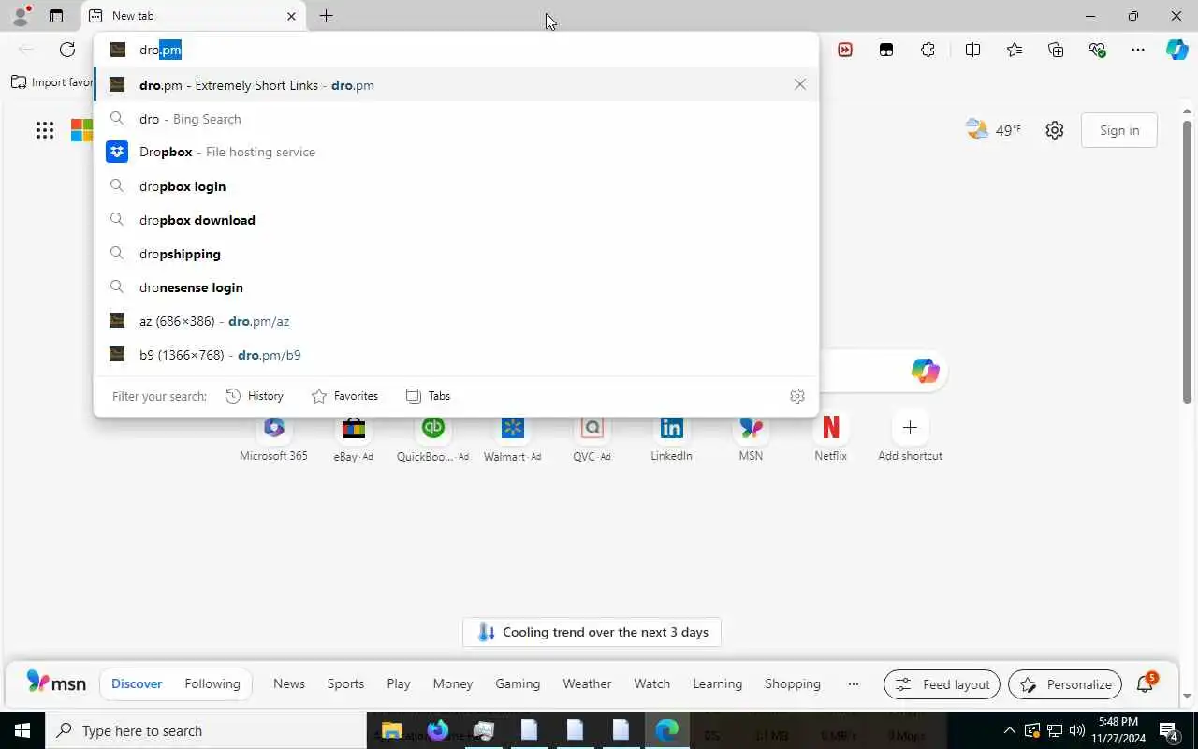This screenshot has width=1198, height=749.
Task: Open the Feed layout options
Action: coord(942,684)
